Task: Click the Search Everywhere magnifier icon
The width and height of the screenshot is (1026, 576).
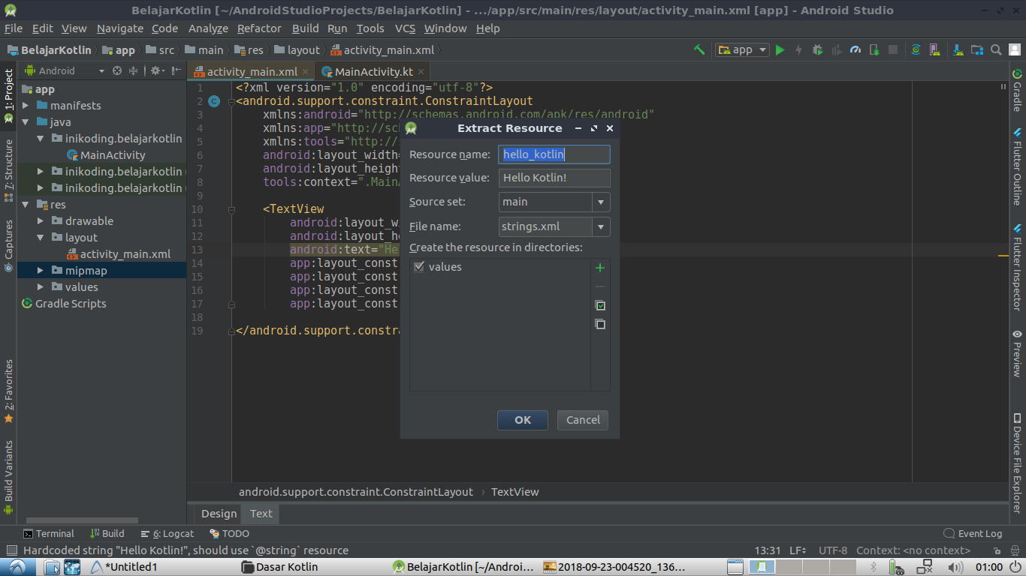Action: pos(996,49)
